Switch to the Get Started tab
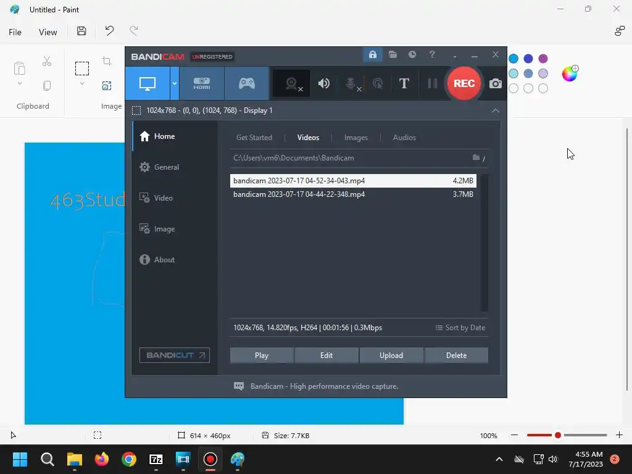The image size is (632, 474). click(x=254, y=138)
